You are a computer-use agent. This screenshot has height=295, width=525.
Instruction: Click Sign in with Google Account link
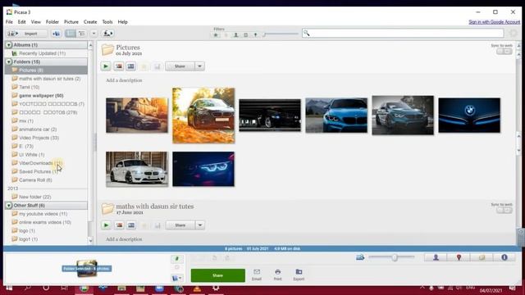coord(494,22)
